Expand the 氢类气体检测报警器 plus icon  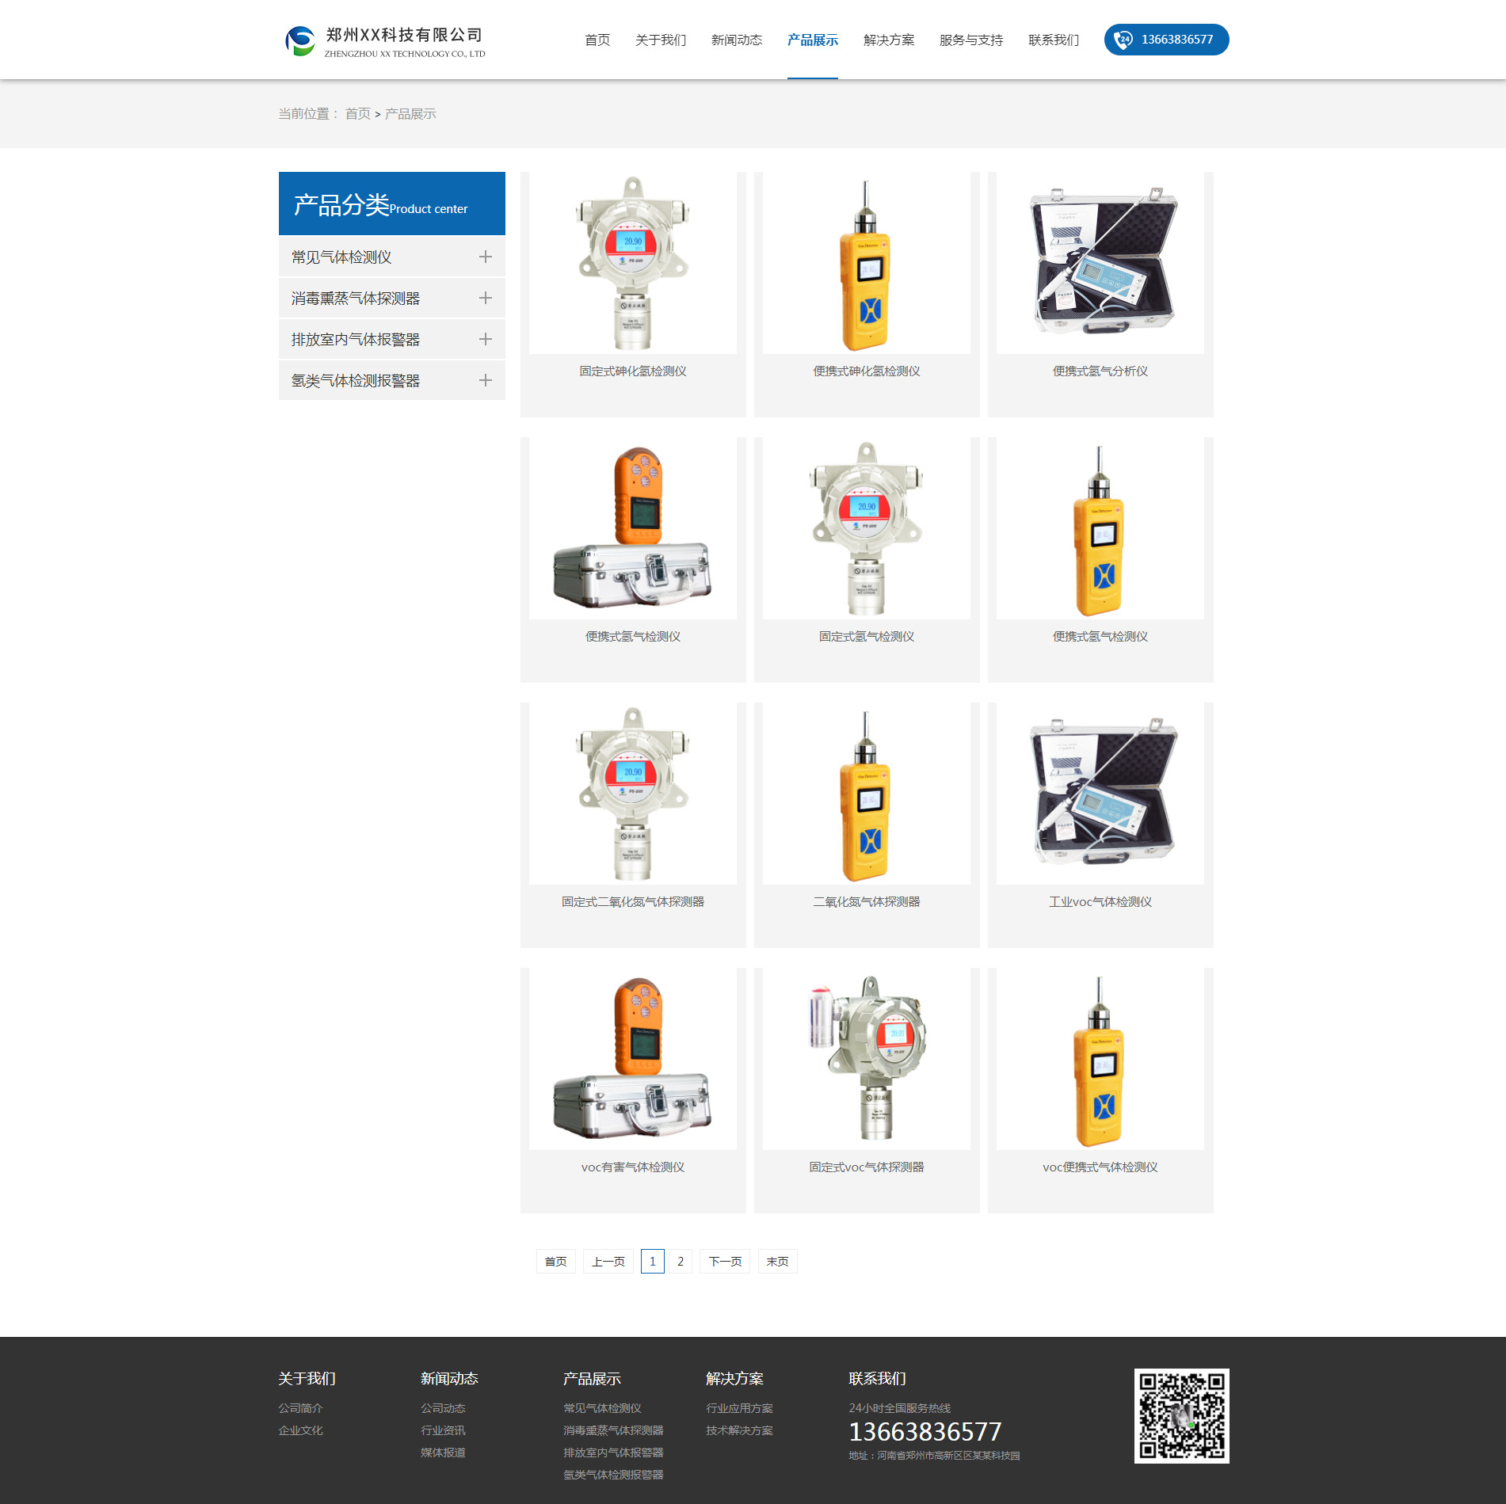(486, 380)
